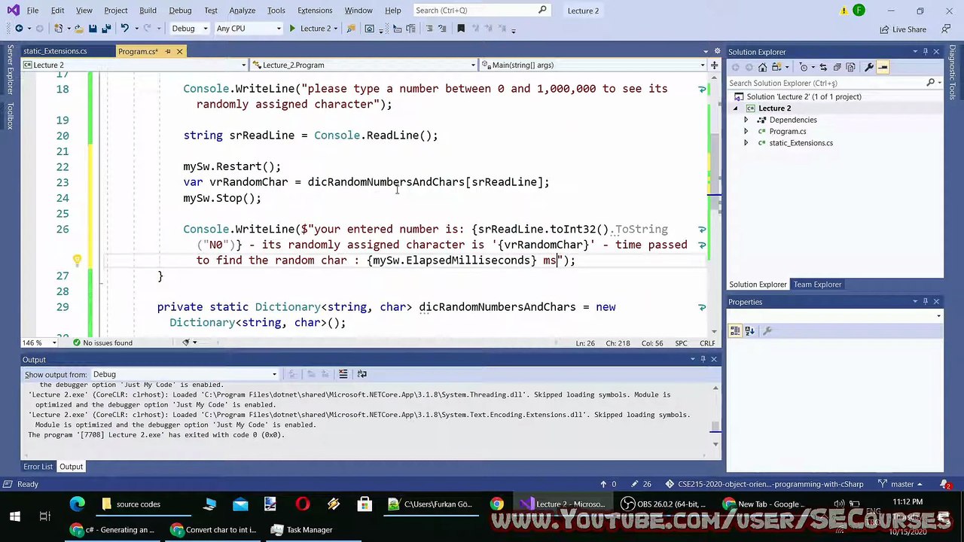Expand Program.cs node in Solution Explorer

pyautogui.click(x=746, y=131)
